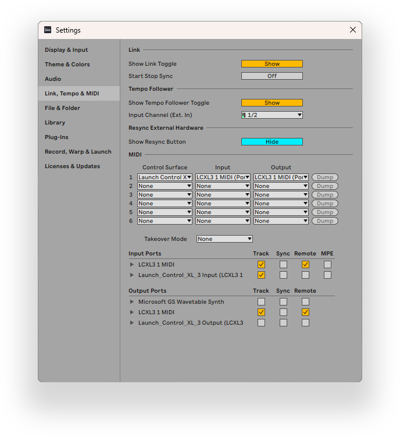This screenshot has height=437, width=400.
Task: Open Input Channel (Ext. In) dropdown
Action: pos(272,115)
